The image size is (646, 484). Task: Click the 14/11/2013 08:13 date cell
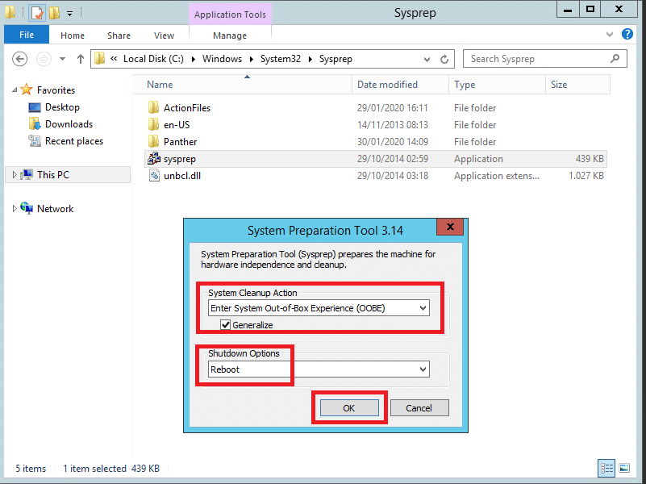(393, 125)
